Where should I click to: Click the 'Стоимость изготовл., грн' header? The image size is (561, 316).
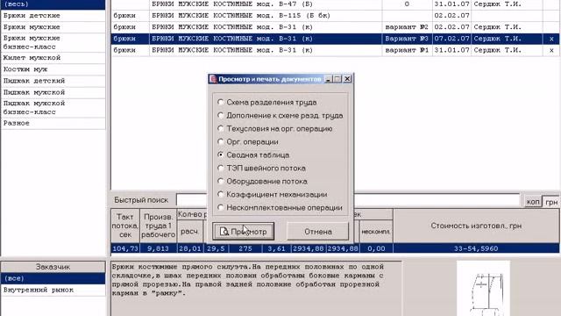point(476,226)
